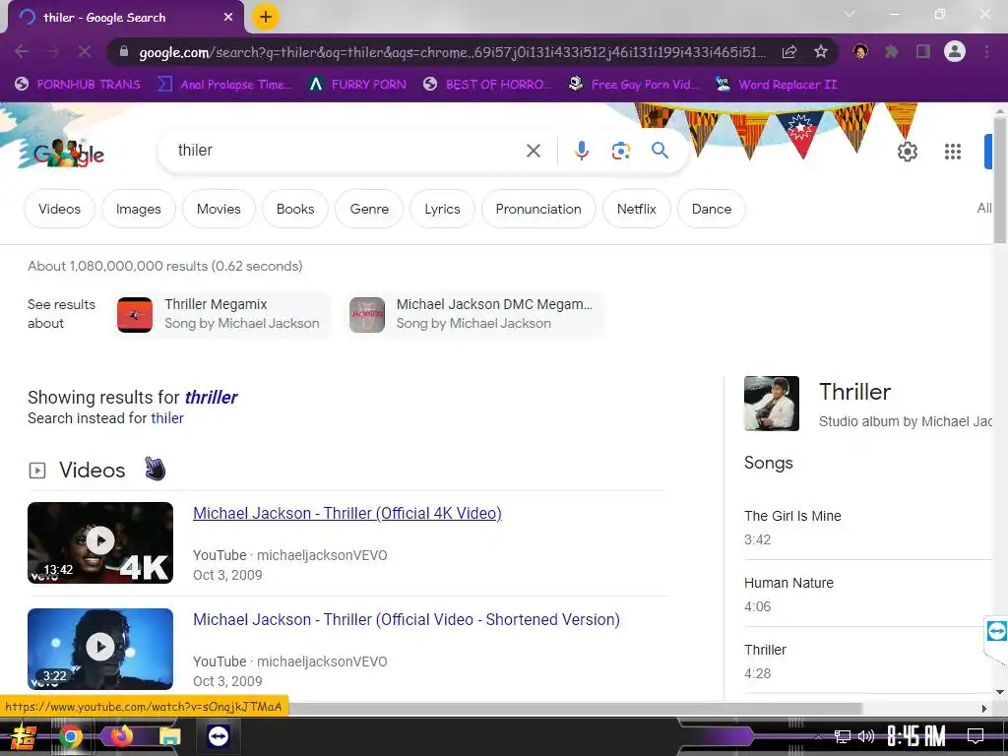
Task: Open the notification center icon
Action: coord(976,736)
